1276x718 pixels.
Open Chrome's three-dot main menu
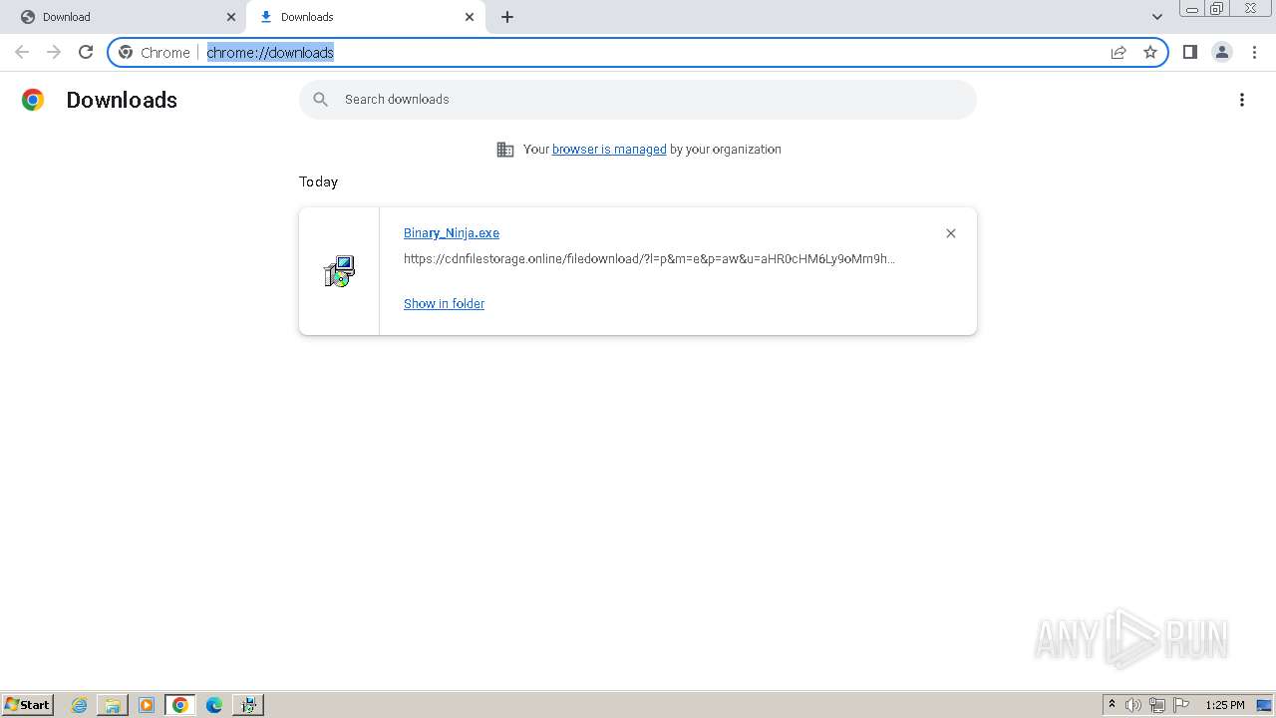(x=1254, y=52)
